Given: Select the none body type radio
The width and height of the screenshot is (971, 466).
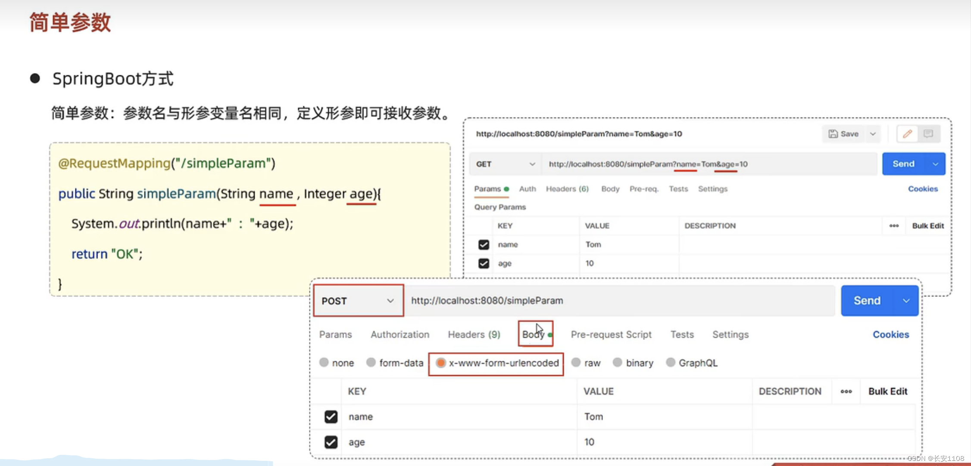Looking at the screenshot, I should pyautogui.click(x=324, y=363).
